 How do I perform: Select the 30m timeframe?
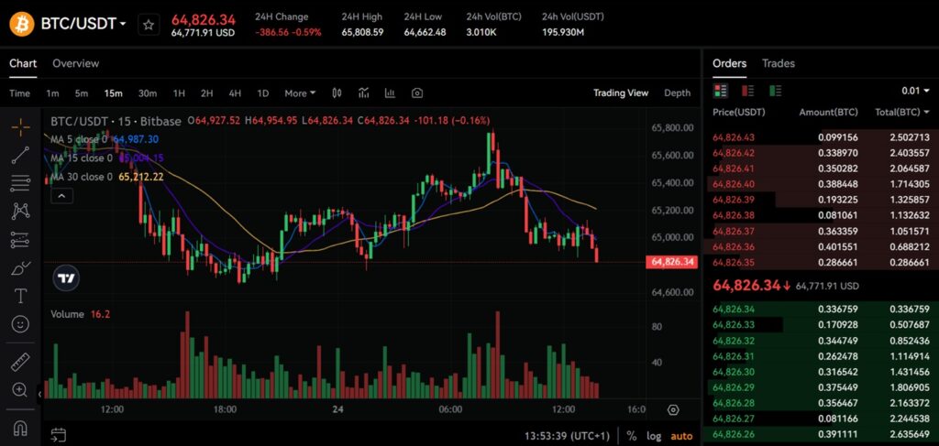[148, 93]
